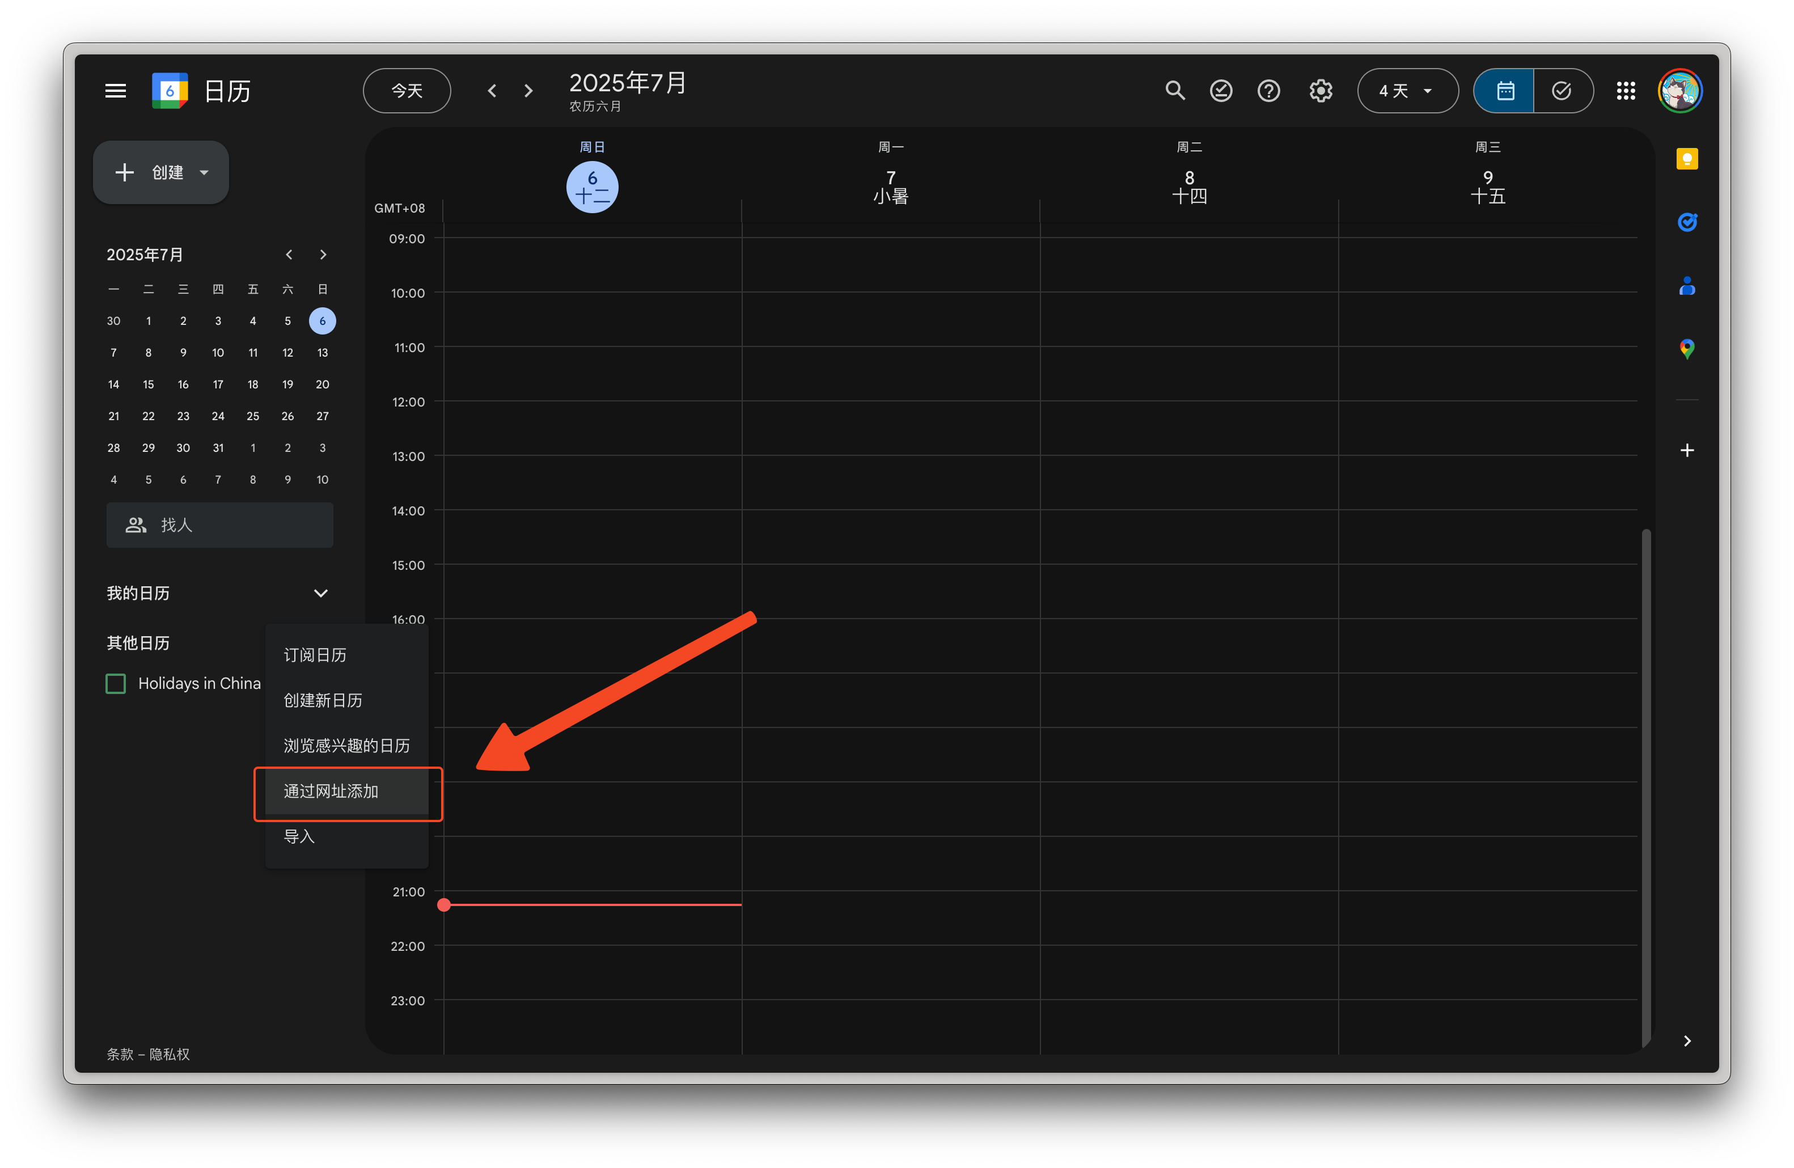Switch to the Tasks view toggle

point(1562,90)
